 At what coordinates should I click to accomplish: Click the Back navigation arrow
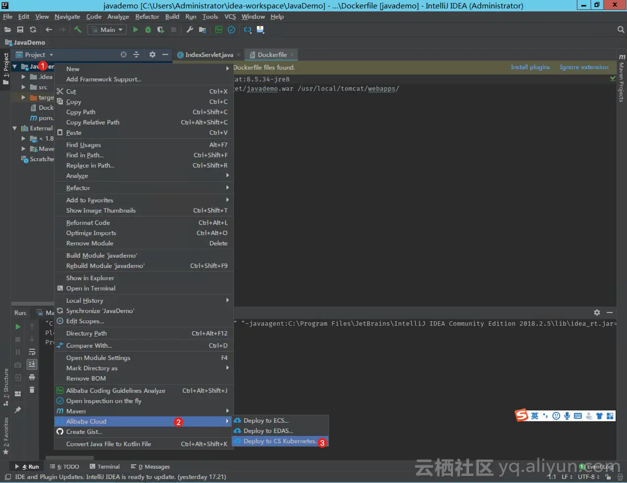[49, 30]
